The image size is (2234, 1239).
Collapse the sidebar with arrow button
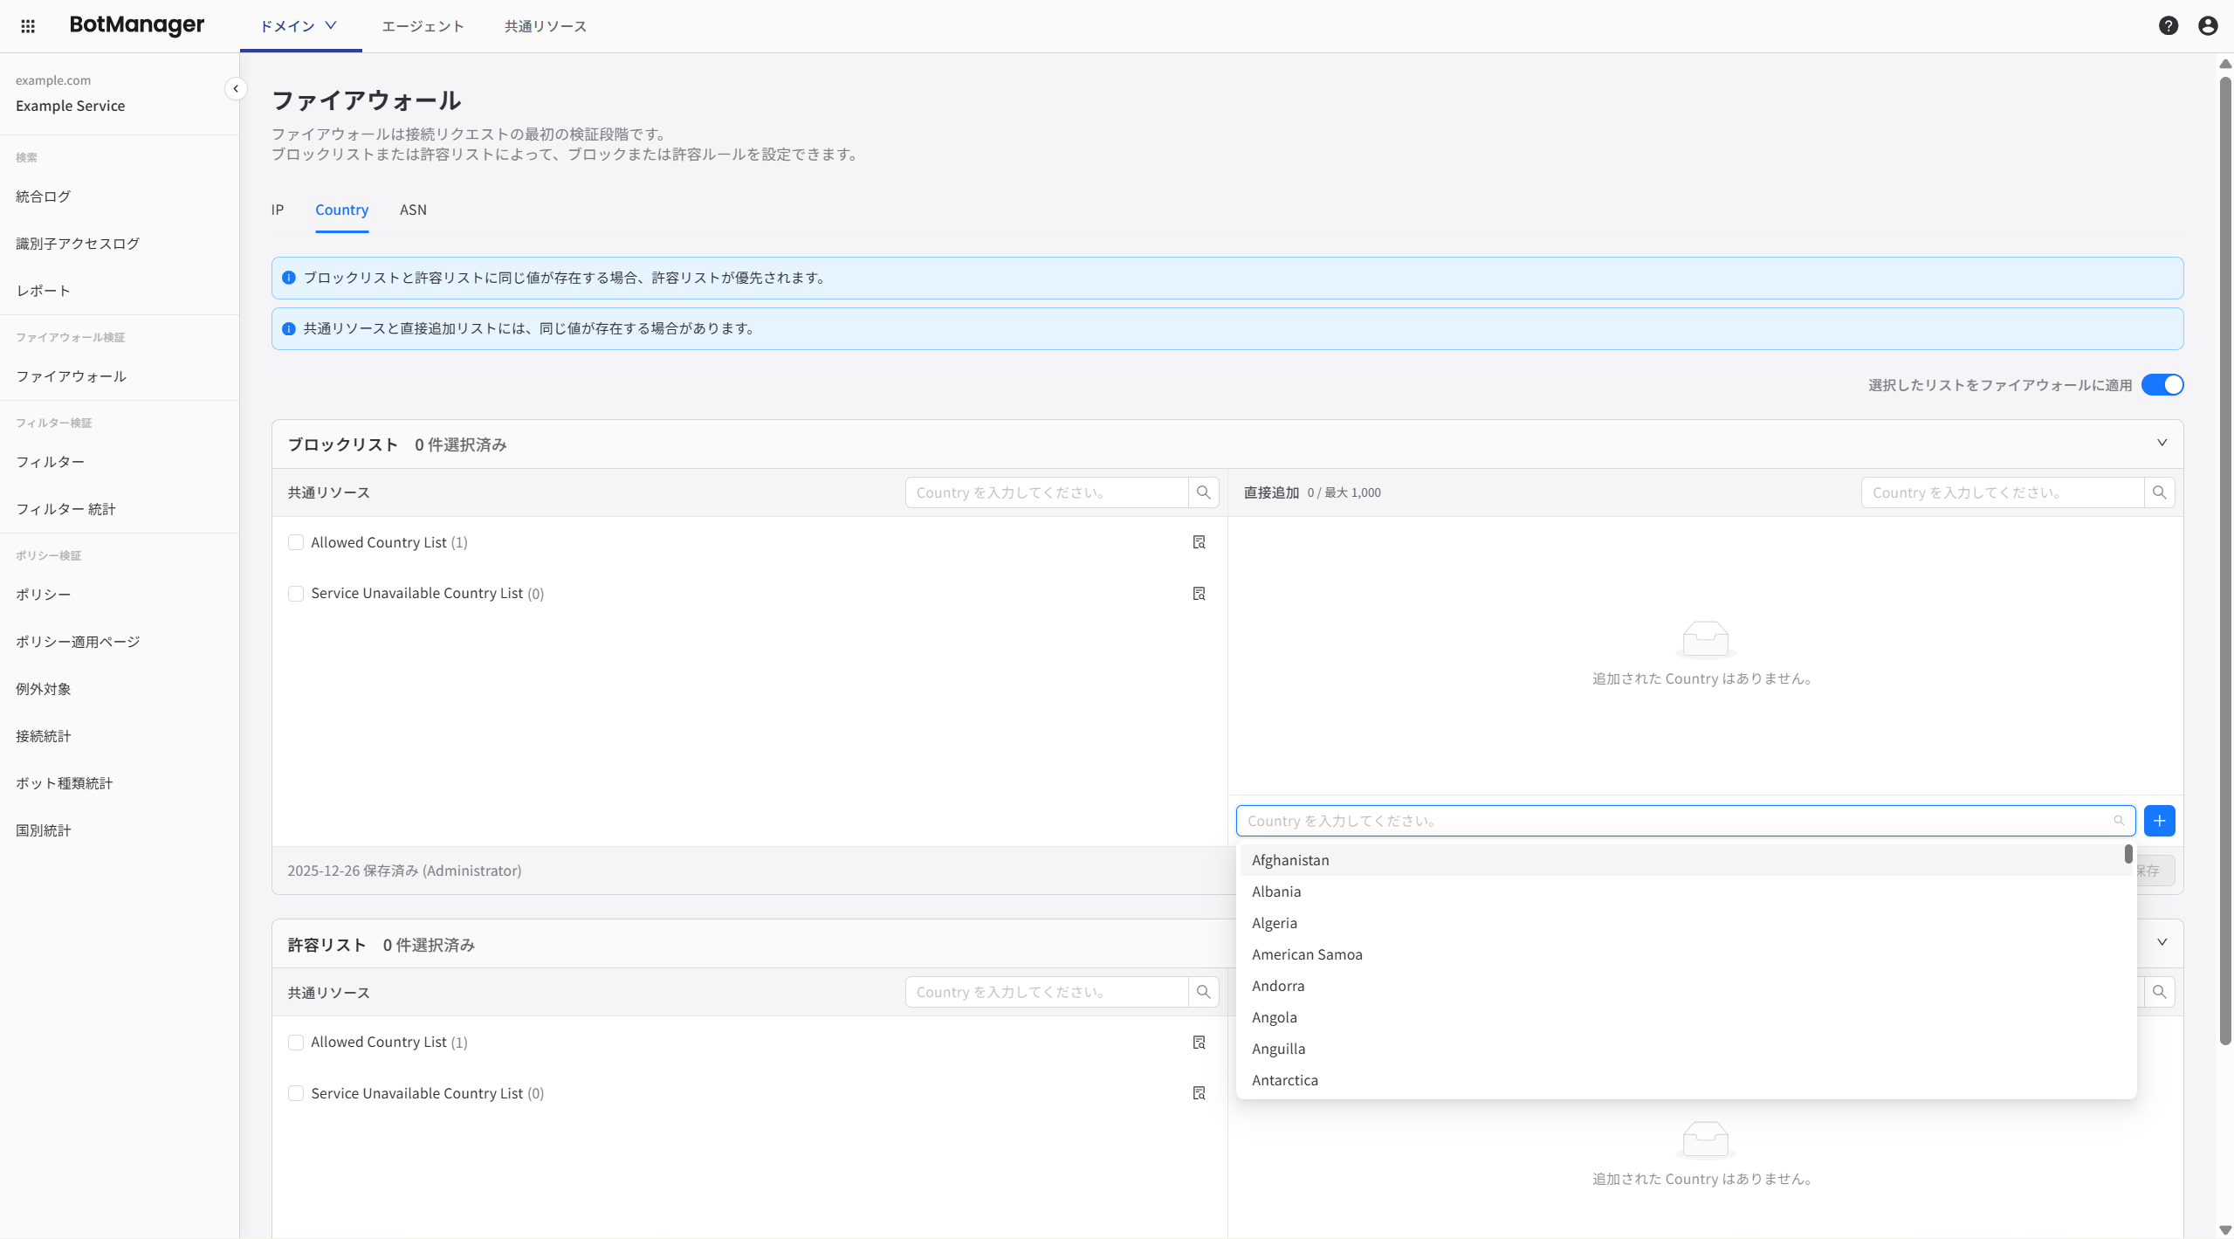[235, 89]
